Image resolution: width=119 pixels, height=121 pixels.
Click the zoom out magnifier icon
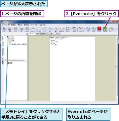[56, 29]
